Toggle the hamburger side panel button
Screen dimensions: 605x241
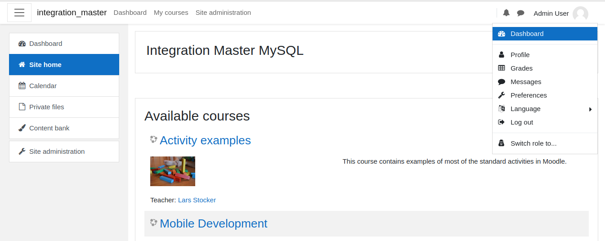tap(19, 13)
